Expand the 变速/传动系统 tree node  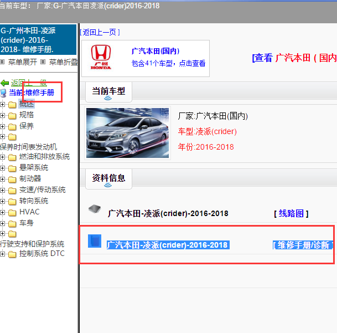2,190
